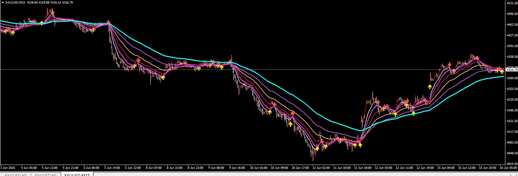Click the 8 Jun 07:00 time axis label
This screenshot has width=518, height=176.
pos(154,168)
